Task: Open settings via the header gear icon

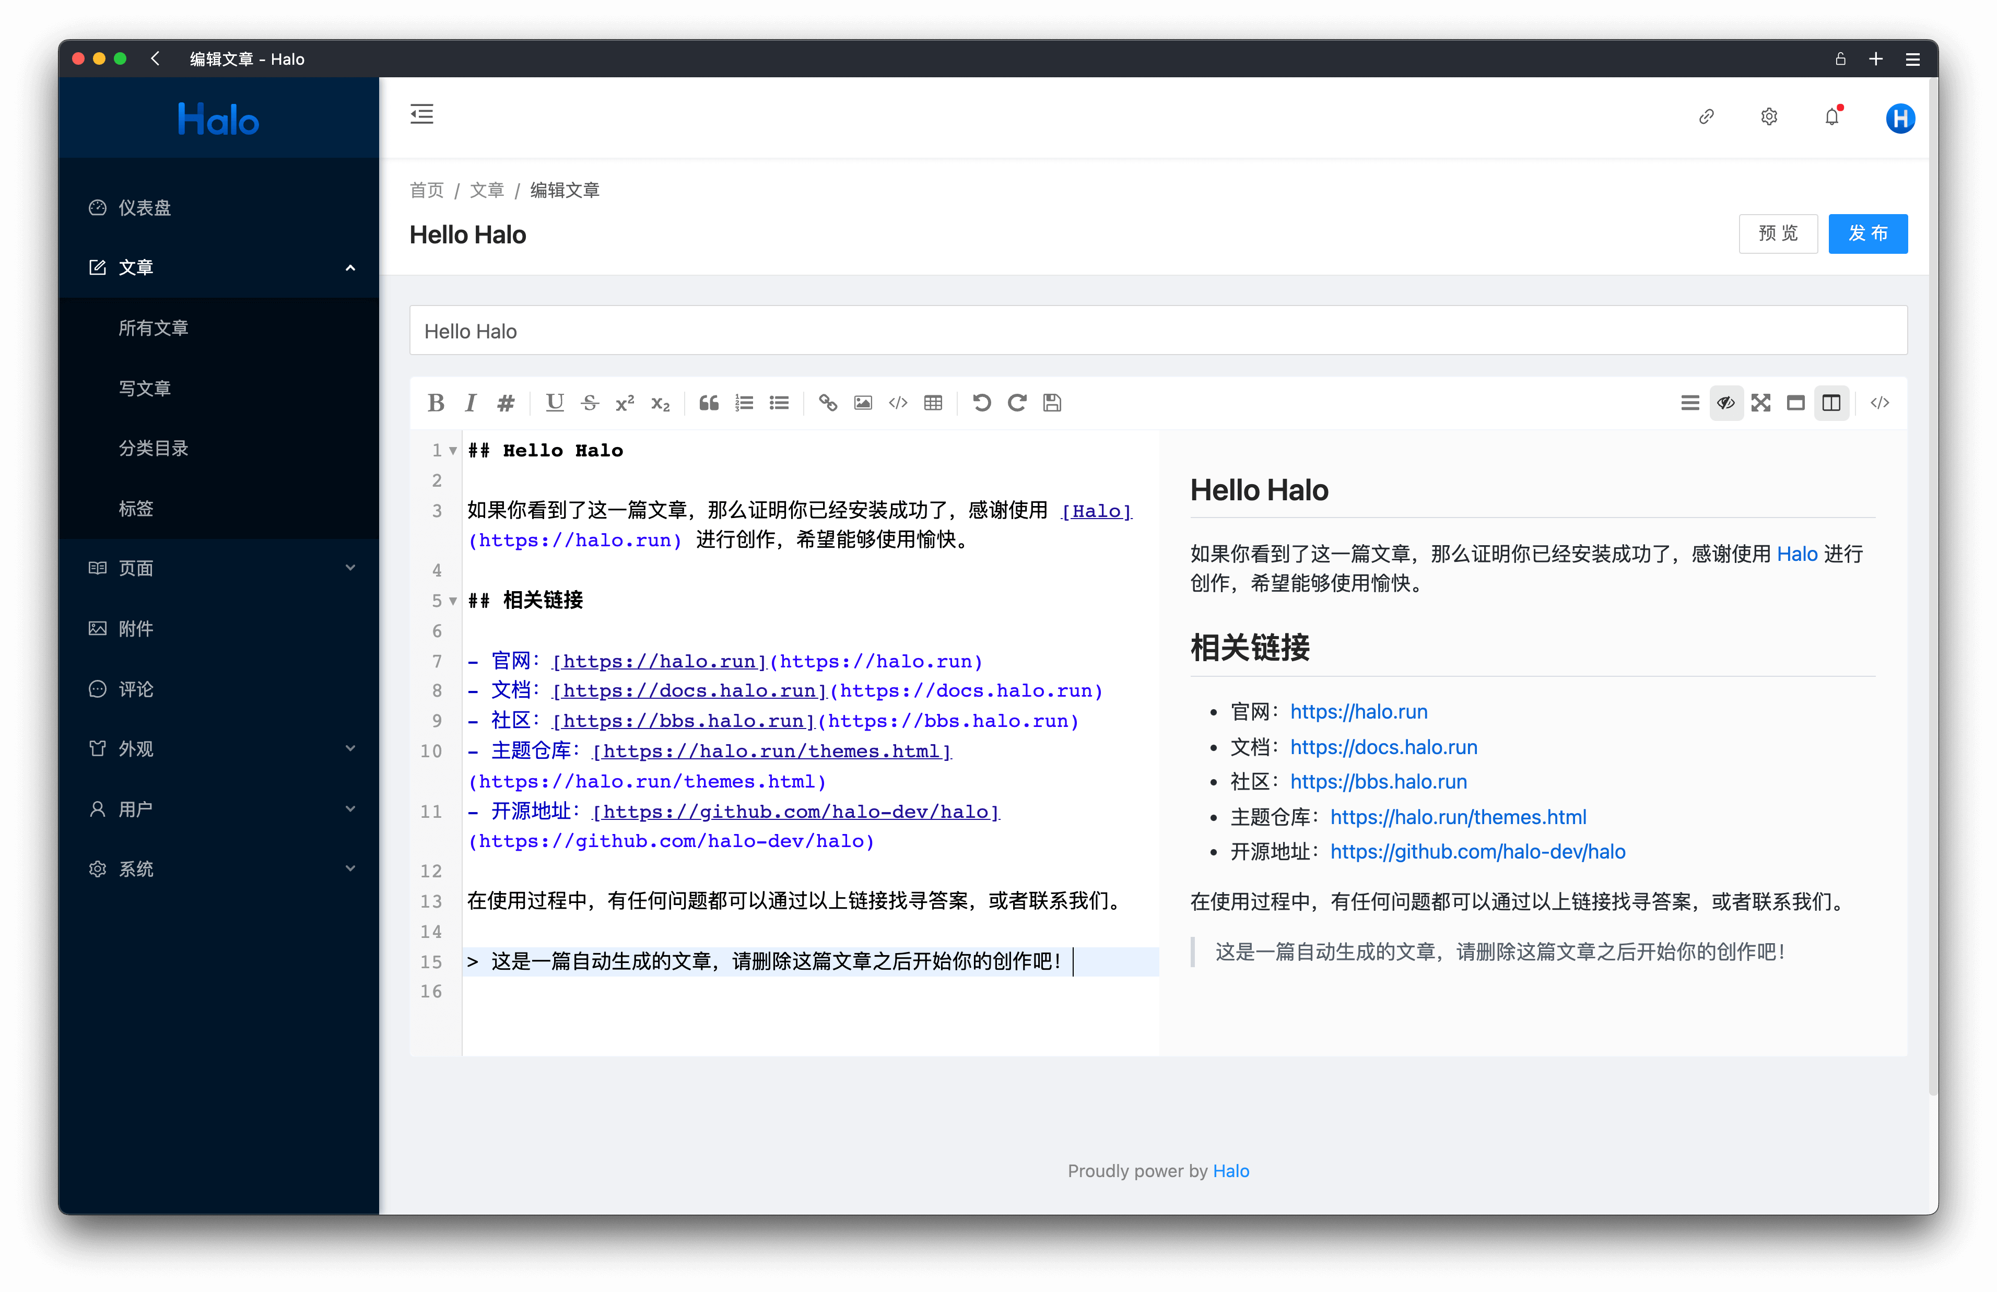Action: coord(1769,116)
